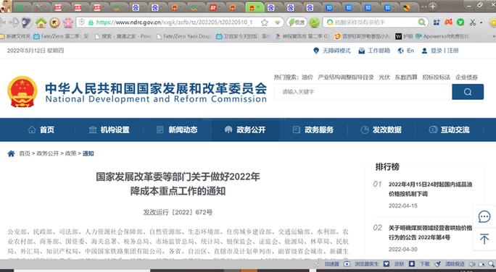Open the 政务公开 navigation menu
The image size is (496, 272).
click(245, 129)
